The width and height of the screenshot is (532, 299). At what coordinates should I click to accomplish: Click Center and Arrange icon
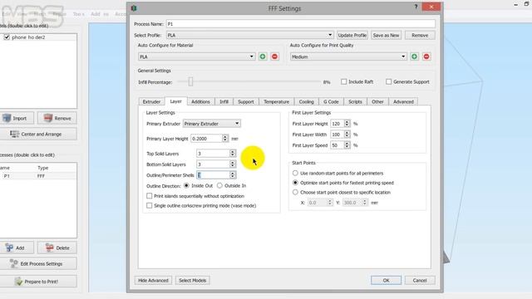[14, 134]
